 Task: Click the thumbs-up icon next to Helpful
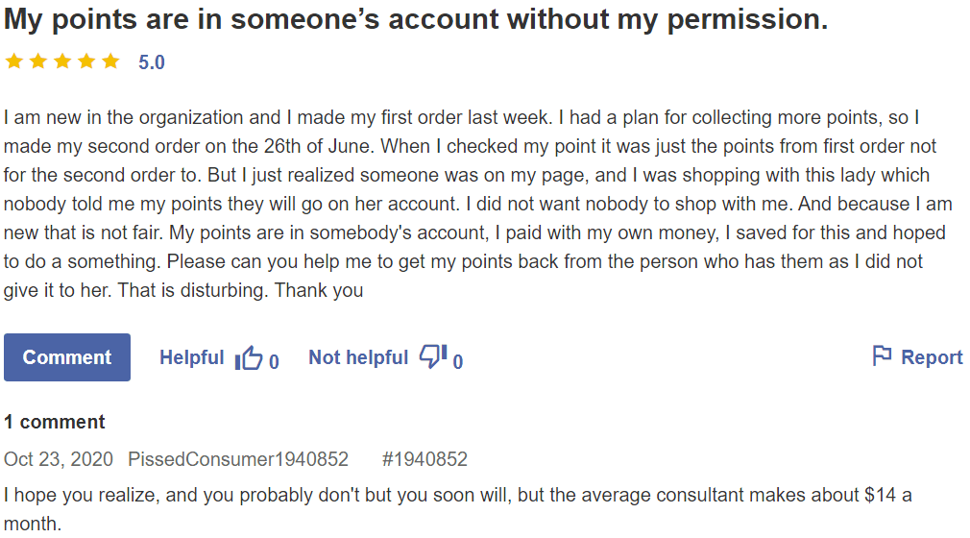click(x=249, y=357)
